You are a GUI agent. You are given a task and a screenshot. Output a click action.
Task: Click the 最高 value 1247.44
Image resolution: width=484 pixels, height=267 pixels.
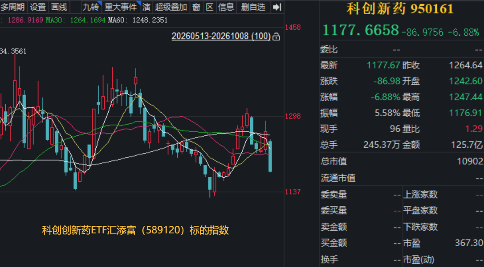[x=465, y=97]
